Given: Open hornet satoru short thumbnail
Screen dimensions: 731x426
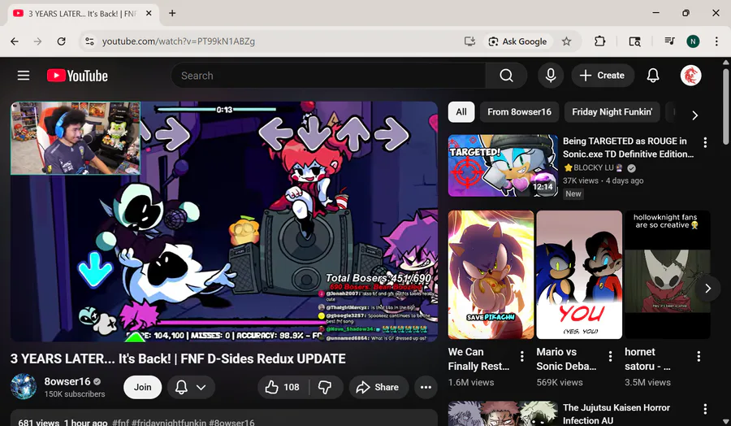Looking at the screenshot, I should [x=668, y=274].
